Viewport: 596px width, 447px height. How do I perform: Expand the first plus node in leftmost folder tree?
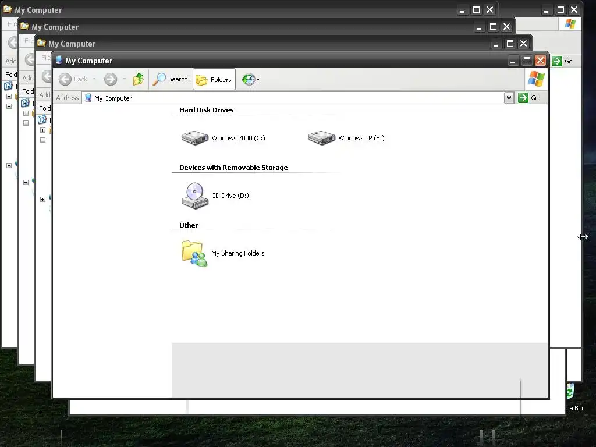[x=9, y=96]
